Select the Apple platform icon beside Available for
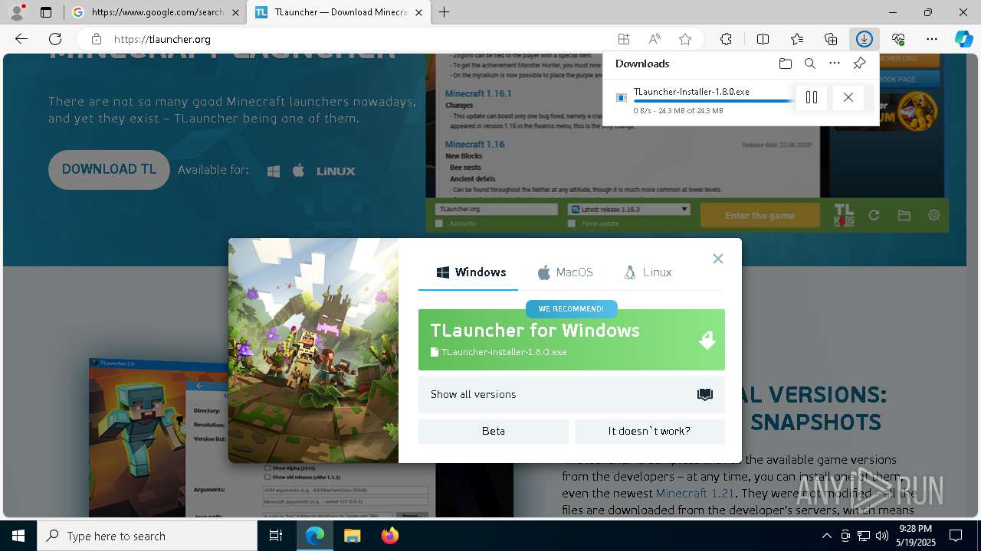This screenshot has width=981, height=551. pyautogui.click(x=299, y=170)
